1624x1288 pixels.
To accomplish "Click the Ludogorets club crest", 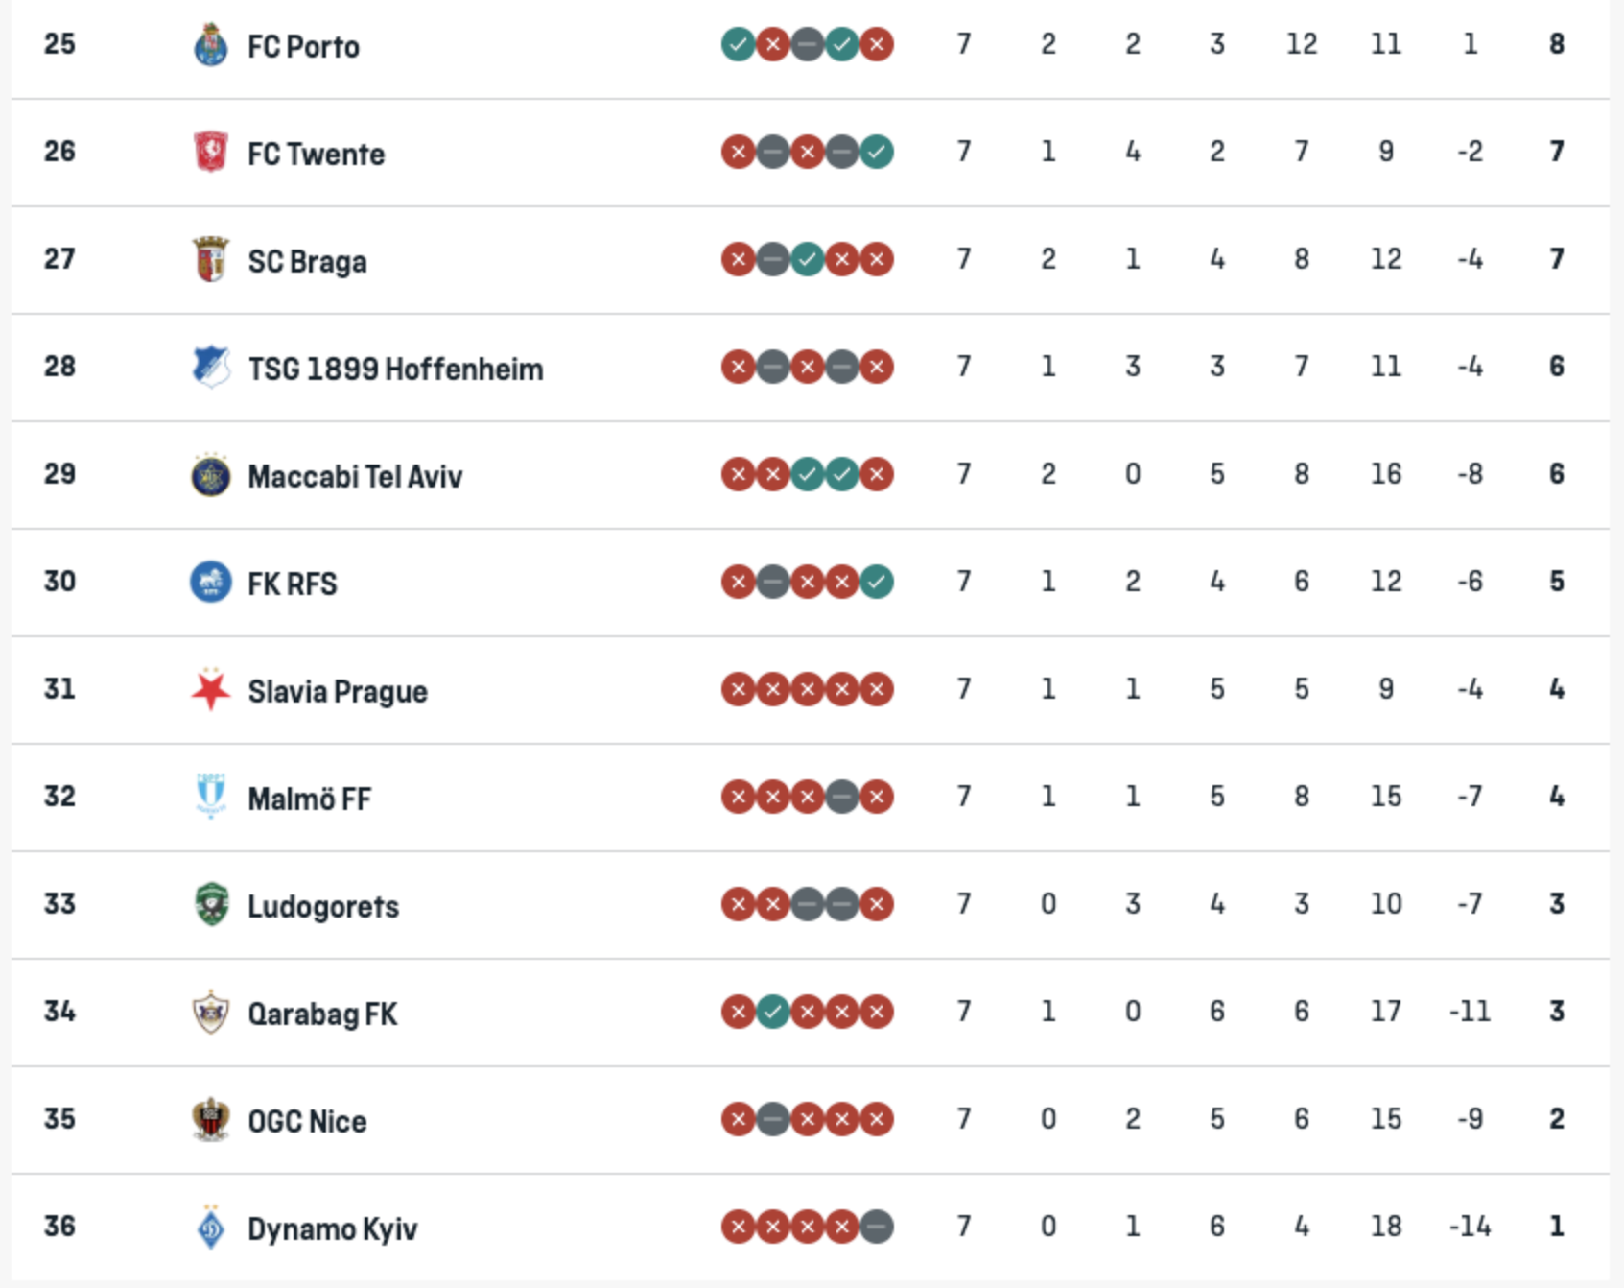I will point(210,905).
